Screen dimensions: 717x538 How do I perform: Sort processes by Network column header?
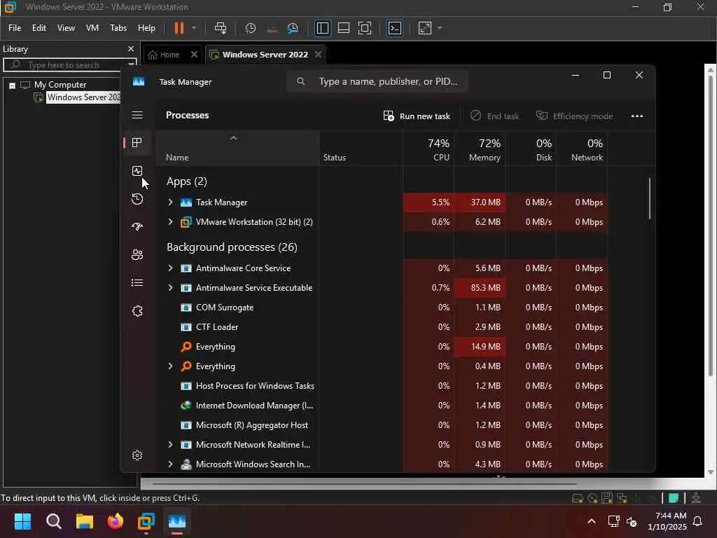(582, 149)
